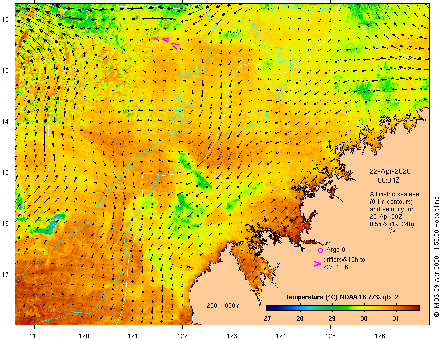Click the 22-Apr 00Z velocity date text
Image resolution: width=440 pixels, height=340 pixels.
386,217
